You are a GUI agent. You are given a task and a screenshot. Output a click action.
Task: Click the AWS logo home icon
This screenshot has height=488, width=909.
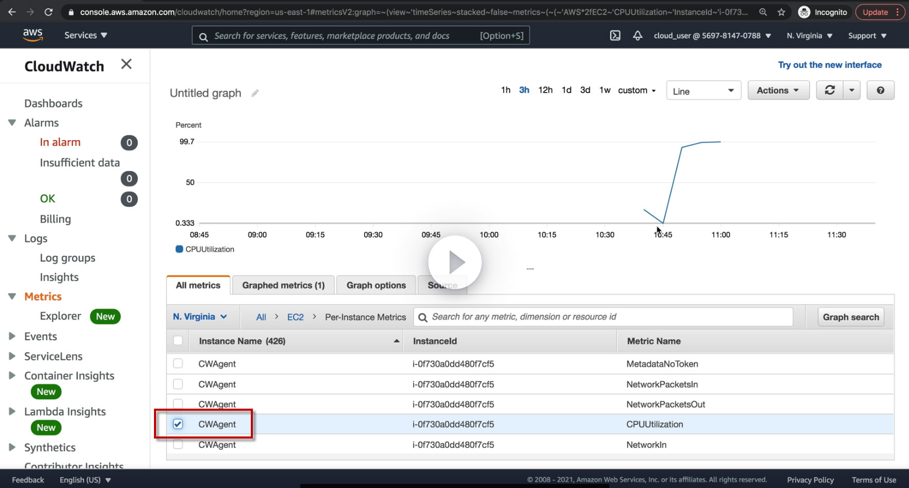point(32,35)
